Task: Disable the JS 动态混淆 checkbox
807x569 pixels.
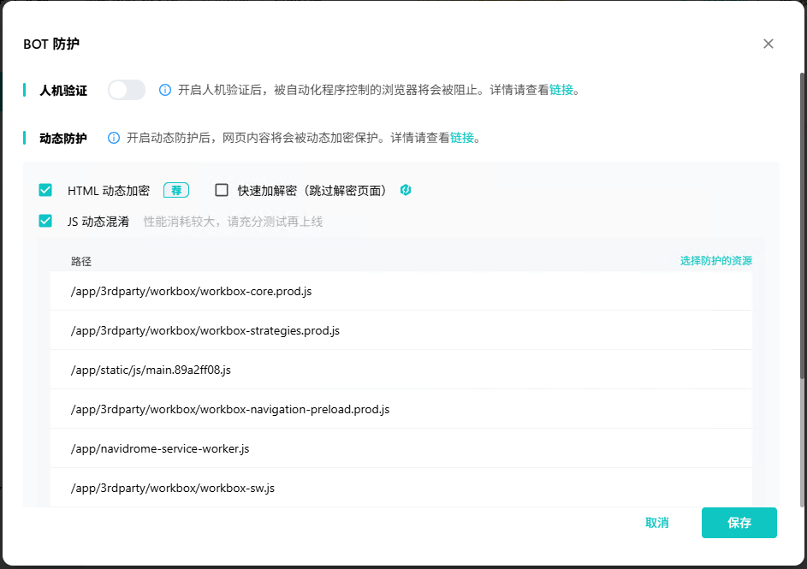Action: [x=45, y=221]
